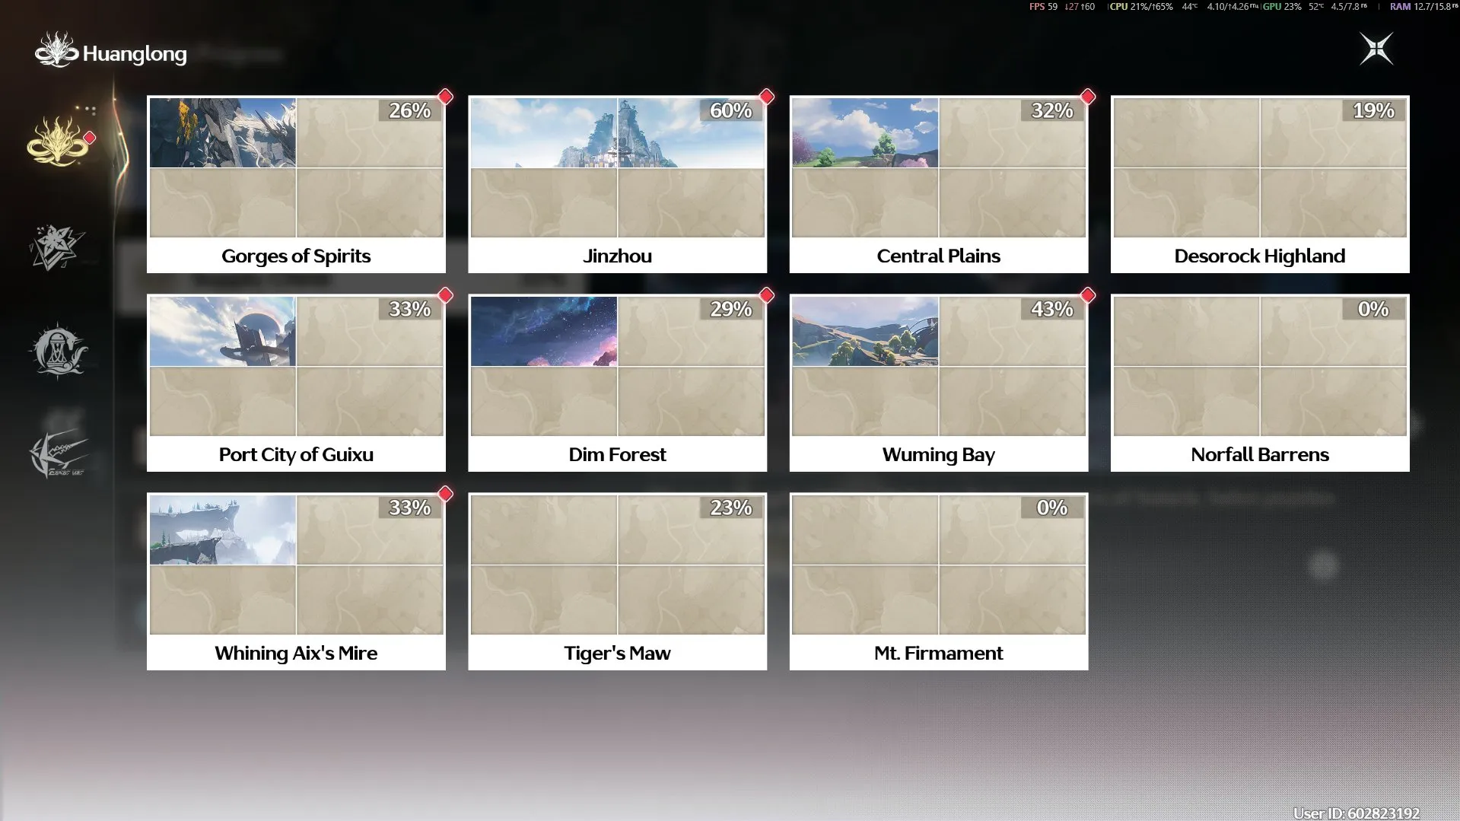Open the Dim Forest area card
Image resolution: width=1460 pixels, height=821 pixels.
pos(617,383)
